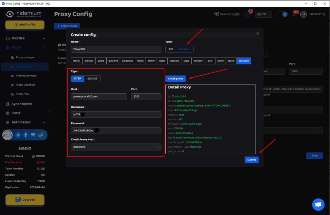Select the ipidea provider tab

pyautogui.click(x=101, y=61)
